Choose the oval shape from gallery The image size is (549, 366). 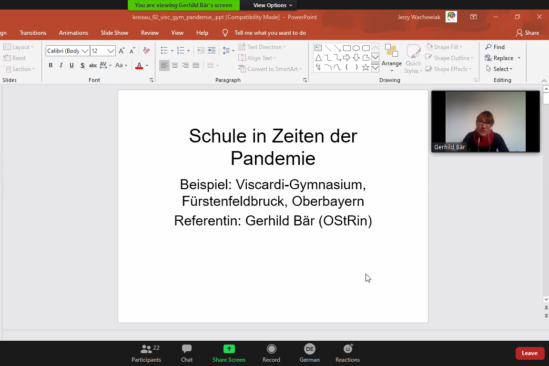(356, 48)
